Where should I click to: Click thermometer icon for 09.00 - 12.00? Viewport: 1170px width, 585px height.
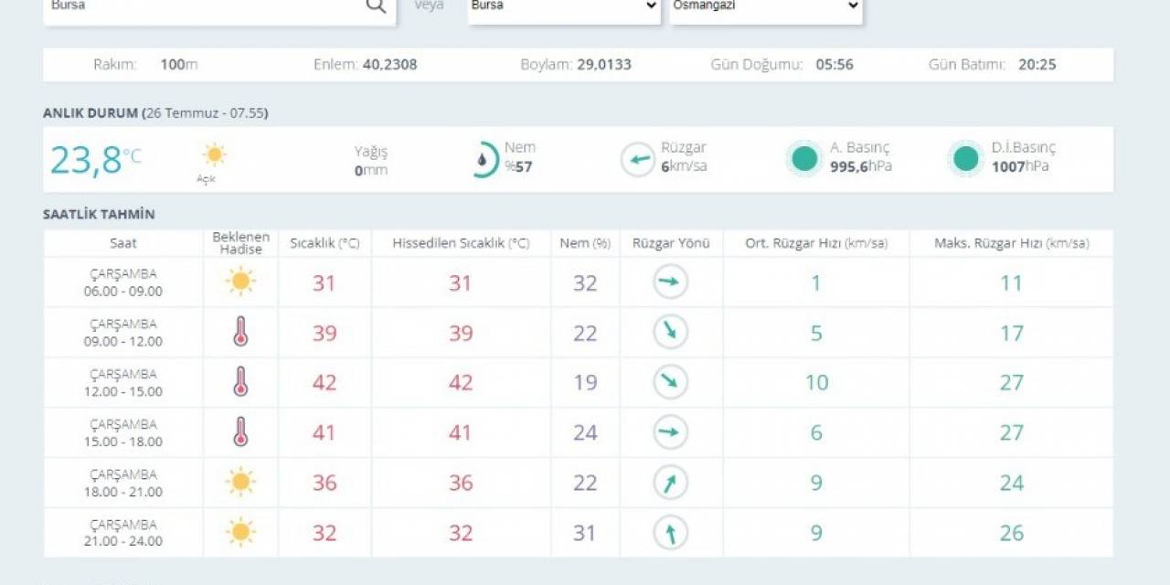(x=240, y=332)
